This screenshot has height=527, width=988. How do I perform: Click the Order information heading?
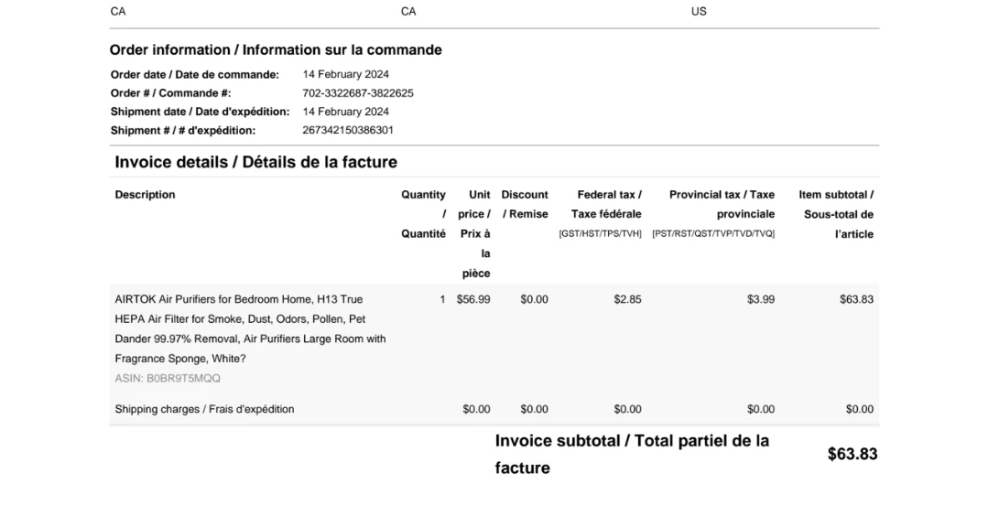276,50
